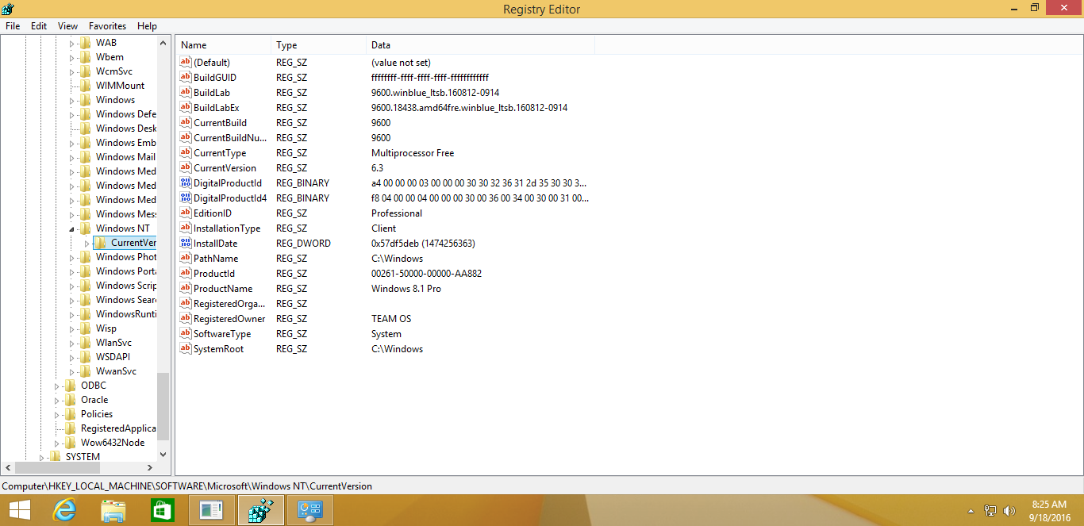Show hidden tray icons arrow
The width and height of the screenshot is (1084, 526).
point(971,512)
